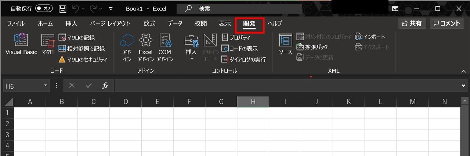Switch to the 表示 (View) tab
Viewport: 470px width, 156px height.
point(225,23)
